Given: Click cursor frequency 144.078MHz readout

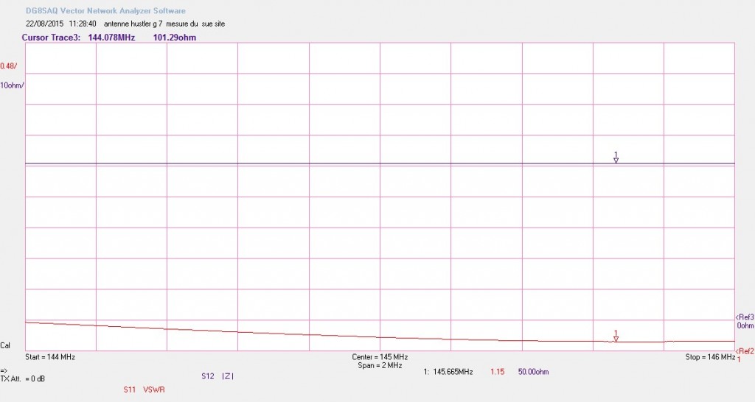Looking at the screenshot, I should tap(112, 38).
